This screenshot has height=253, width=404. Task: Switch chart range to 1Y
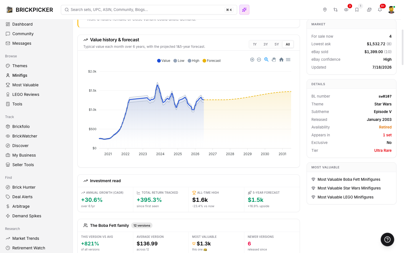255,44
